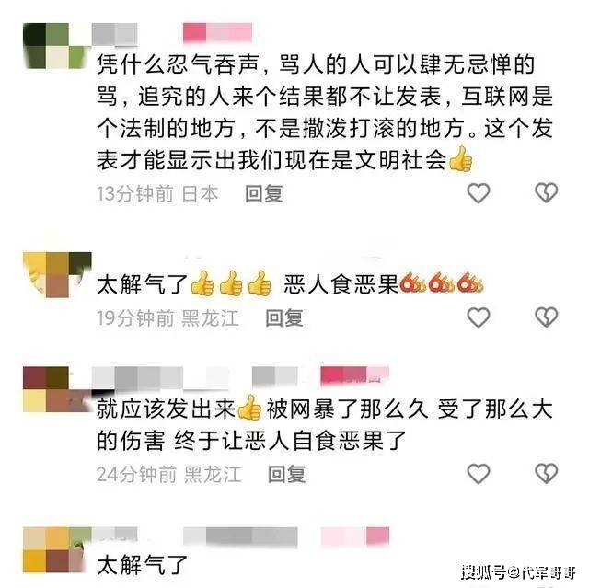589x588 pixels.
Task: Like the 24分钟前 黑龙江 comment
Action: tap(478, 473)
